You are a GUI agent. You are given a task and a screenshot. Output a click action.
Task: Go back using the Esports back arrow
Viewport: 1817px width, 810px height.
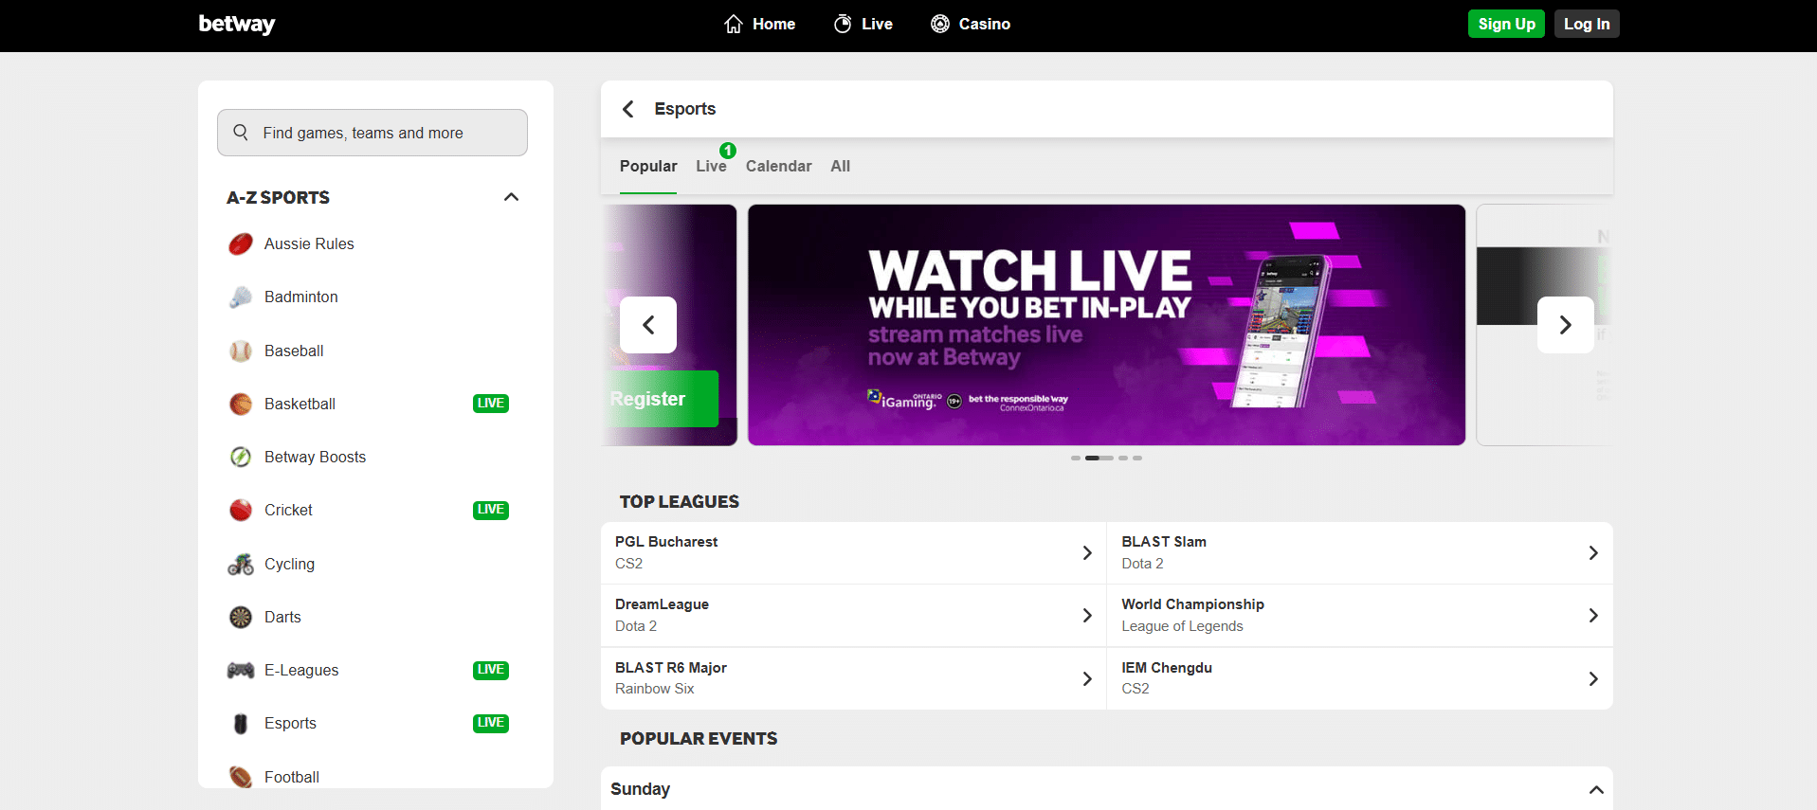[x=627, y=109]
